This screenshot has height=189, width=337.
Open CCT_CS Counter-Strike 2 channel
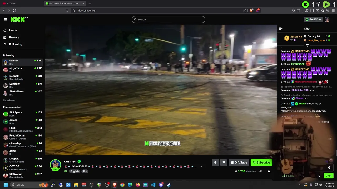pos(22,168)
